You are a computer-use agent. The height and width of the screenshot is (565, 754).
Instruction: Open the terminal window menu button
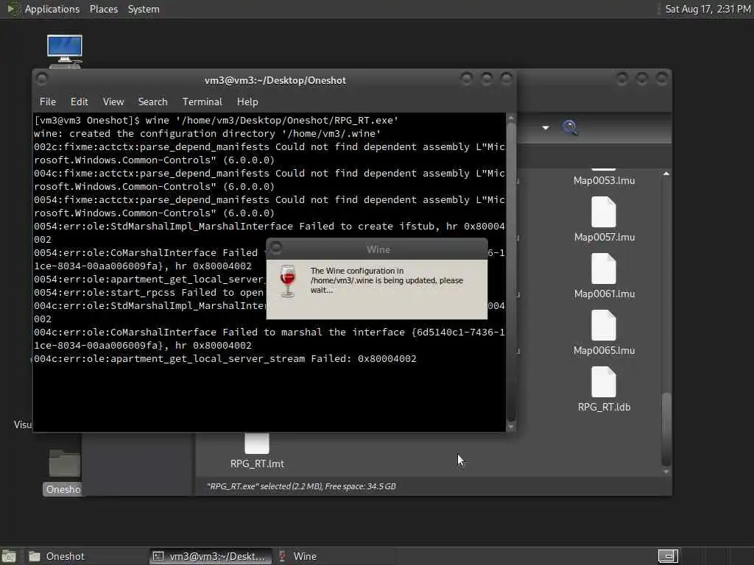click(x=41, y=78)
